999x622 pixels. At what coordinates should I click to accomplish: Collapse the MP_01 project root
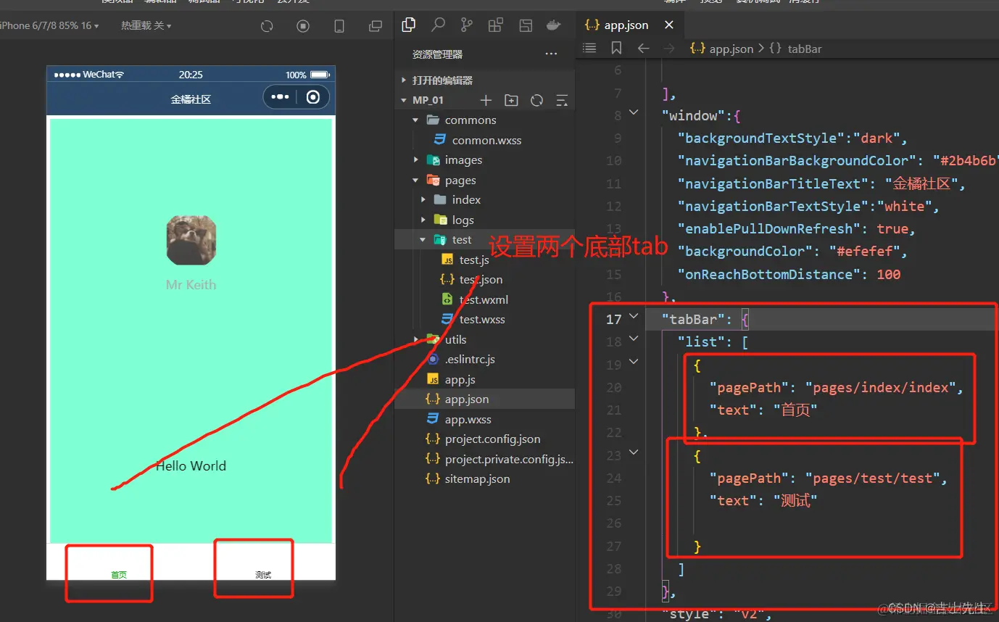405,100
